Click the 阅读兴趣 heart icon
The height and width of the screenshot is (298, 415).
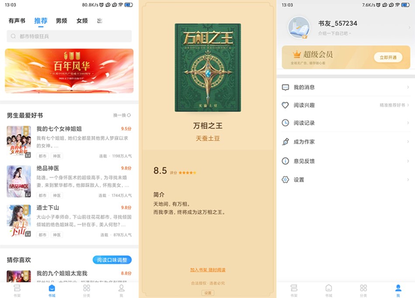pyautogui.click(x=285, y=105)
